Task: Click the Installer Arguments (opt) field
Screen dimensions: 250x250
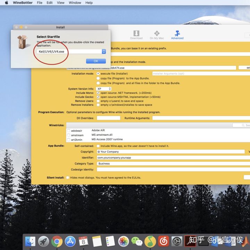Action: 201,74
